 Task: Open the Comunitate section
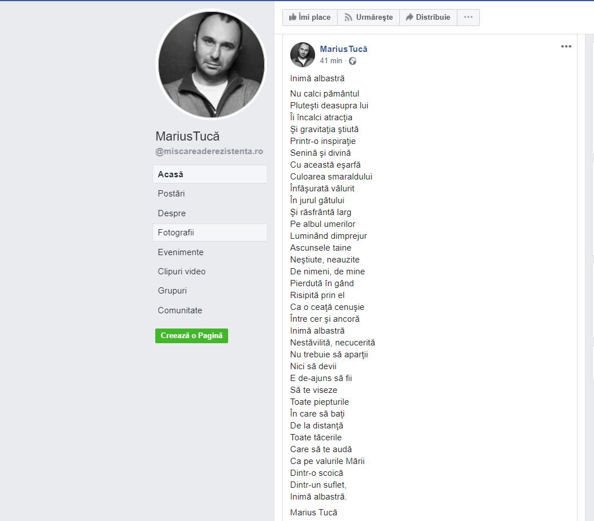tap(180, 310)
